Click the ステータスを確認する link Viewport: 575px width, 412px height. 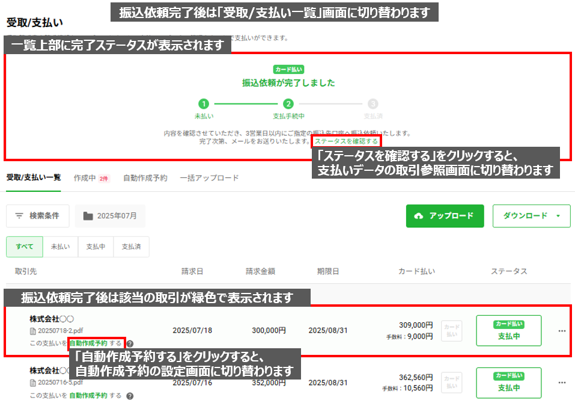pos(346,141)
